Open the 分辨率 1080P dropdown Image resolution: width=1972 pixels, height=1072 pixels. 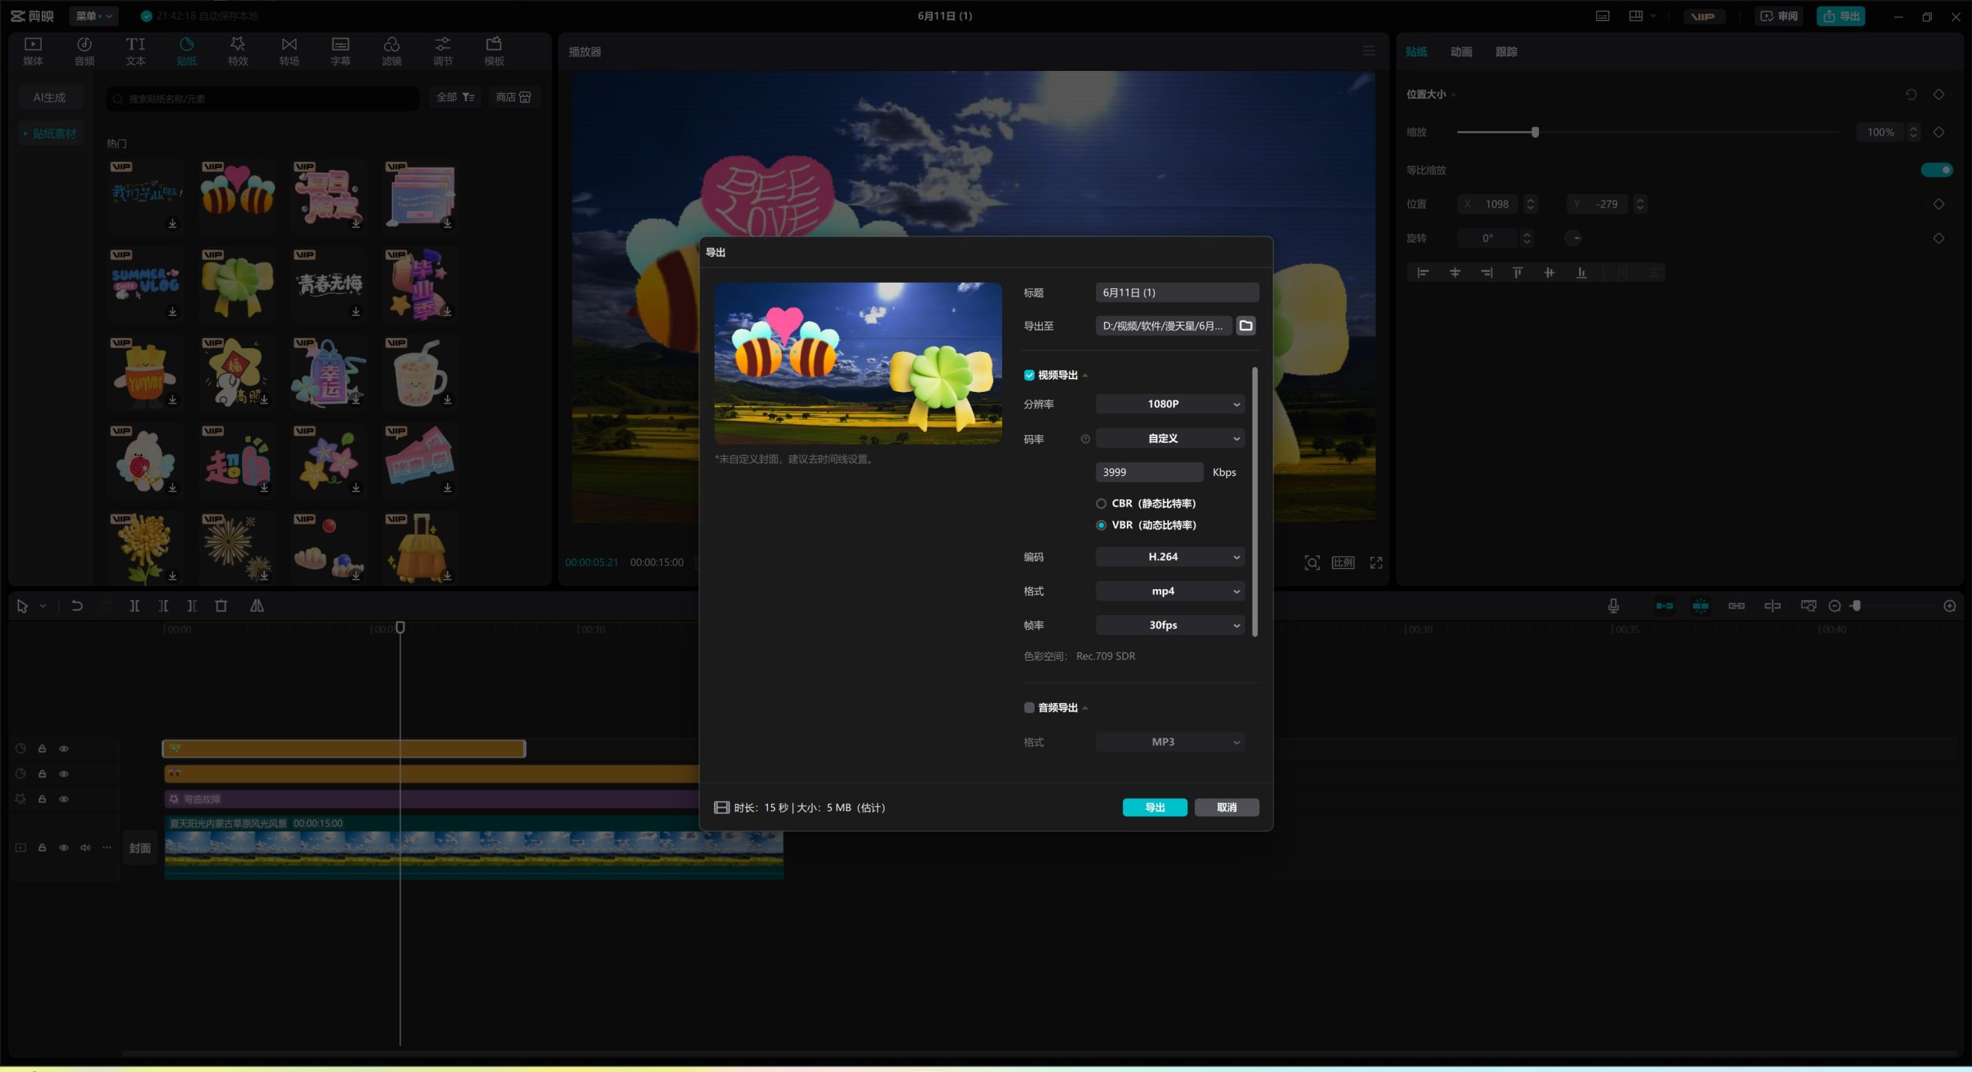[x=1169, y=404]
